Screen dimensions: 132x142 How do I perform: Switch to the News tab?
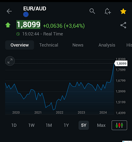pos(78,45)
